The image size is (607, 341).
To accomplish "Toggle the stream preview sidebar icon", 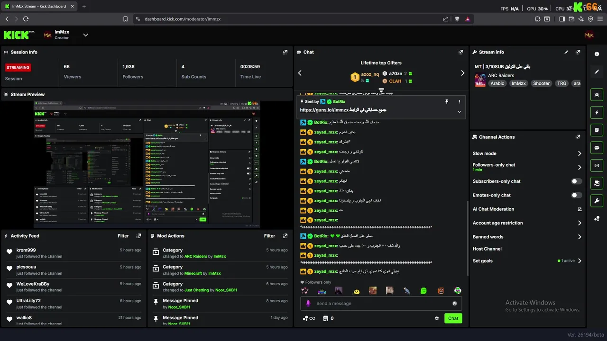I will pyautogui.click(x=597, y=95).
